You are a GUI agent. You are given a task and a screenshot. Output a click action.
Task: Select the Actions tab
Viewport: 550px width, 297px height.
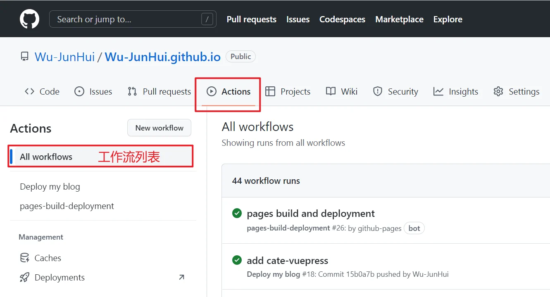(229, 91)
